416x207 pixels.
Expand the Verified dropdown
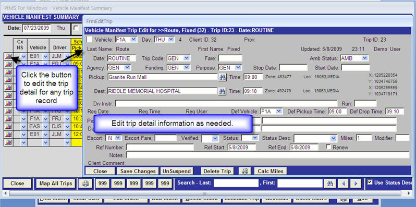click(x=215, y=138)
